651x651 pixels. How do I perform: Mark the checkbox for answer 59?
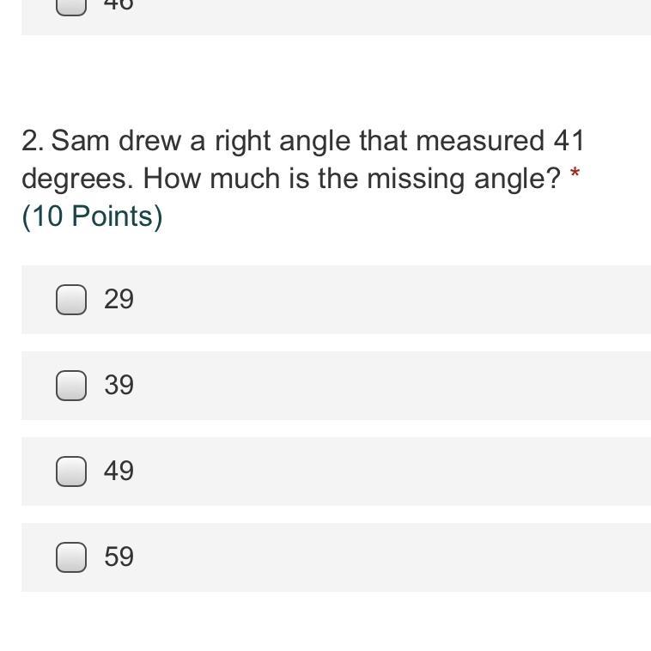[71, 557]
